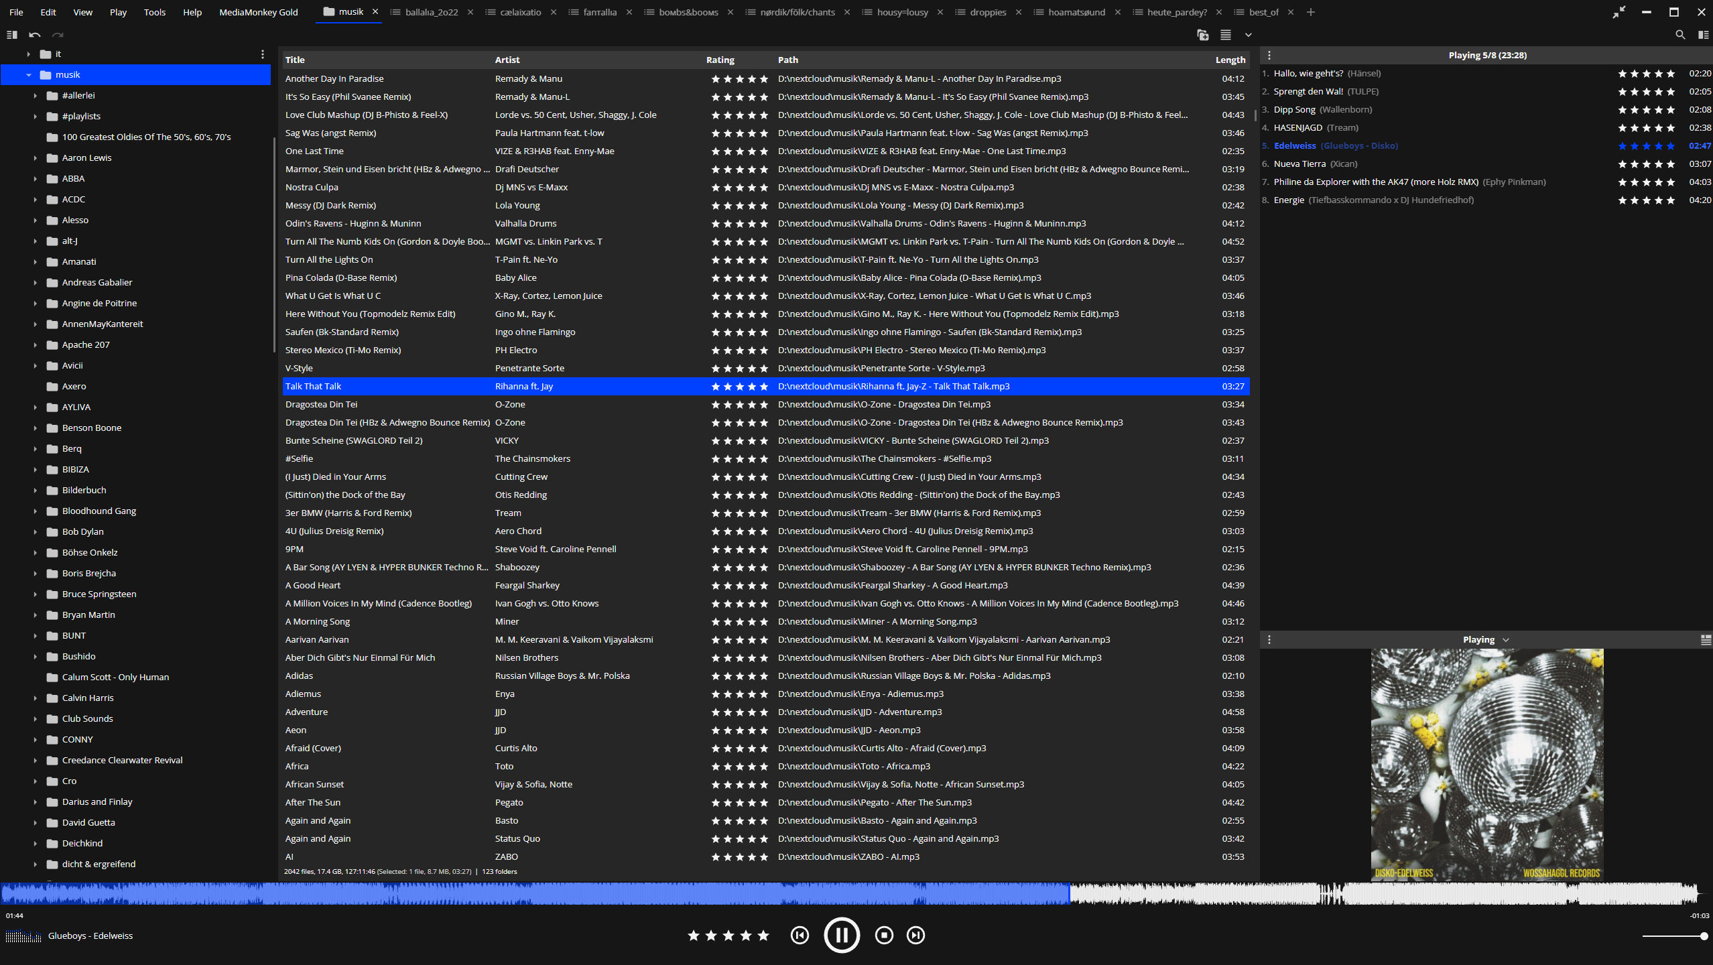
Task: Toggle the left media tree panel
Action: pyautogui.click(x=11, y=35)
